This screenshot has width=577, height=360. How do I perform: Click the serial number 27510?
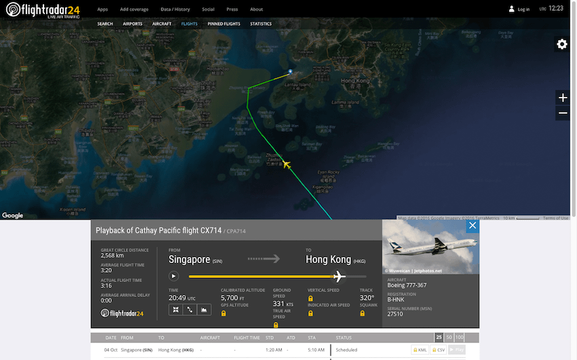395,314
